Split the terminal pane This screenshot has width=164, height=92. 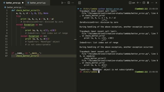click(x=144, y=3)
